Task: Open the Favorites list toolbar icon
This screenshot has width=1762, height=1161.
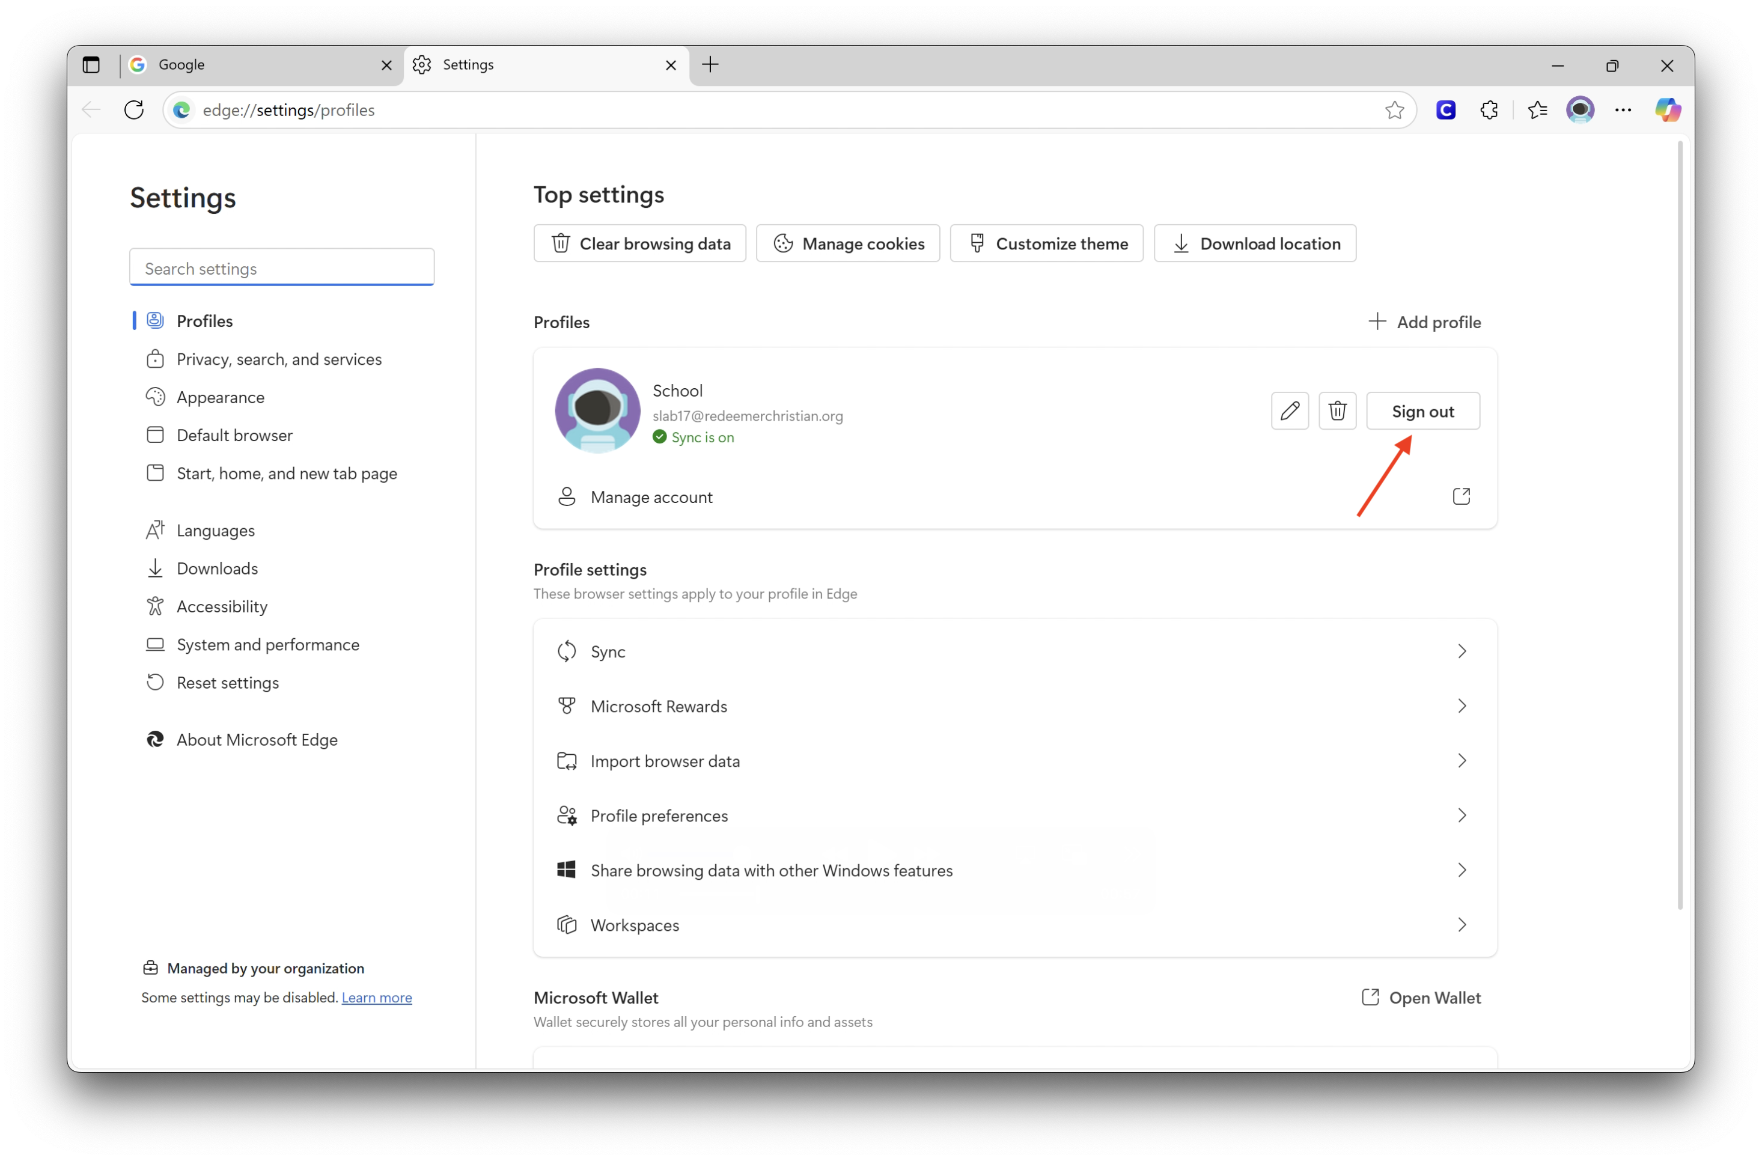Action: [1538, 109]
